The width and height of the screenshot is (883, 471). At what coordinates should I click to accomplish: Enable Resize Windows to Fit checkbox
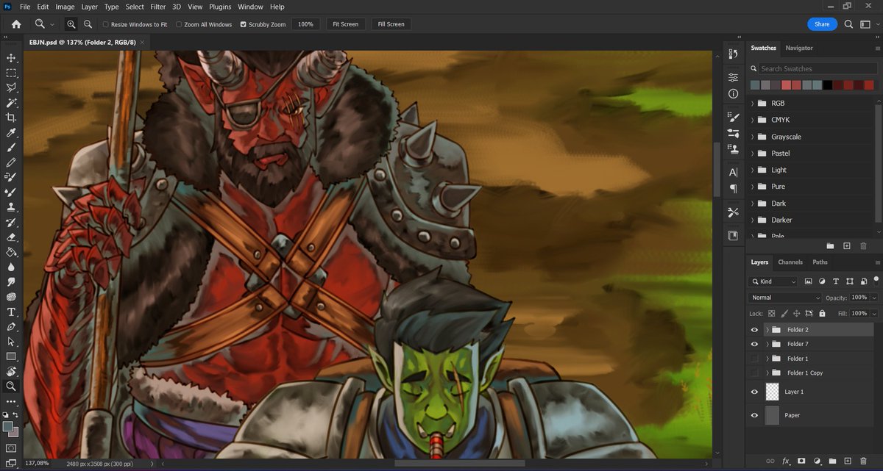106,24
